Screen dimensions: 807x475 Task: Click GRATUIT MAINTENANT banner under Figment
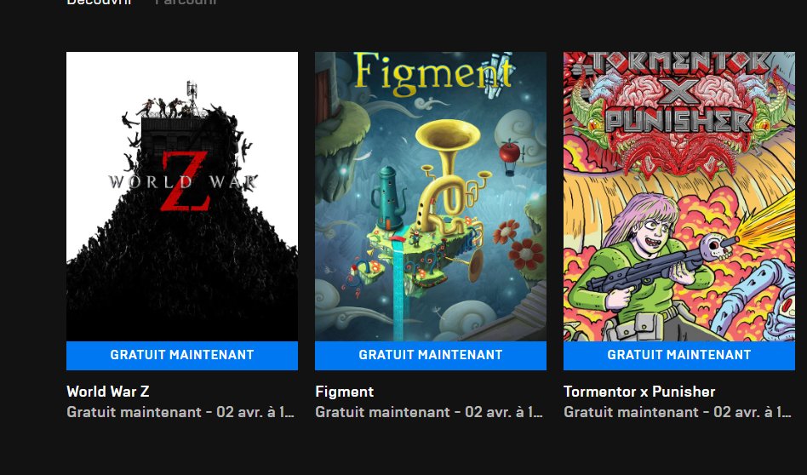coord(431,355)
